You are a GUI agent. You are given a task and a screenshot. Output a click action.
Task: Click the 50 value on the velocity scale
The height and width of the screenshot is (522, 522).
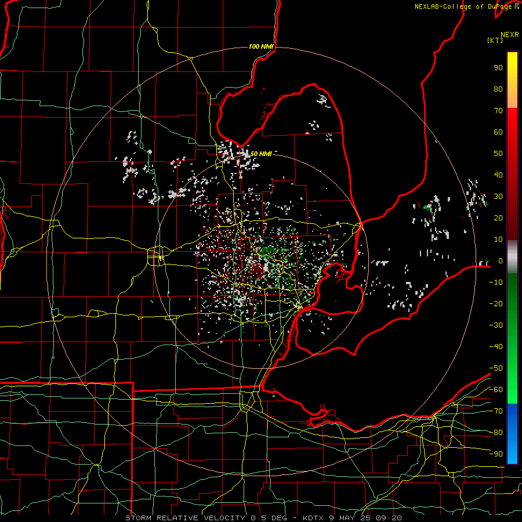click(x=498, y=154)
